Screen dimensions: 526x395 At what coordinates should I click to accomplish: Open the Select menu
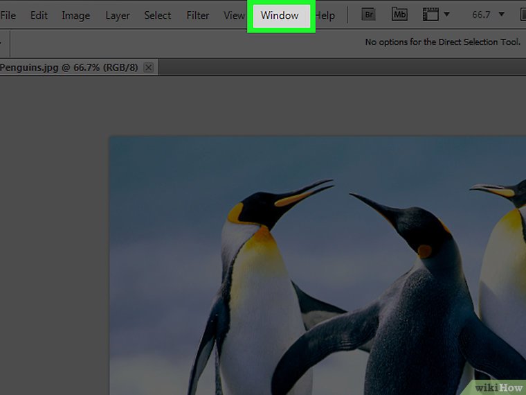[158, 15]
